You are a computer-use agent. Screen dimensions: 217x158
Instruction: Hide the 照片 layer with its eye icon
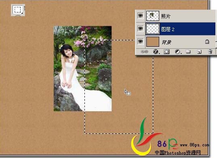click(140, 16)
